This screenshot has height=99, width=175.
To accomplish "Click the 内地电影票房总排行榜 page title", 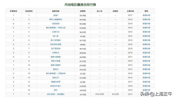I will pyautogui.click(x=80, y=5).
